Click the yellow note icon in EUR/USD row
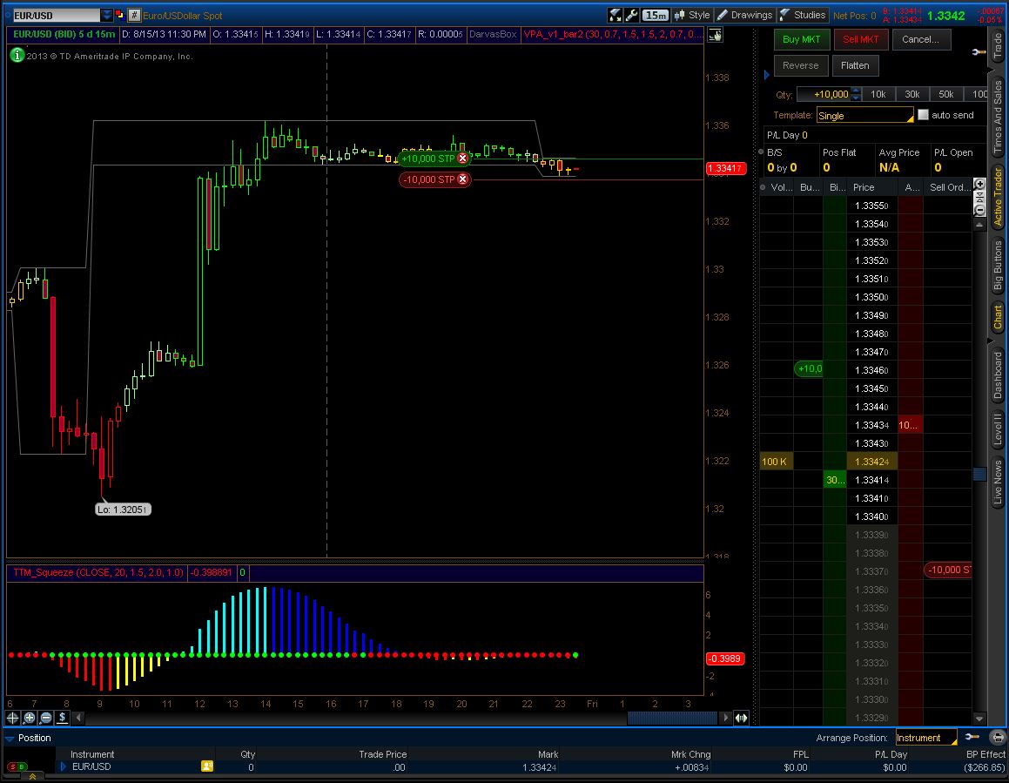Screen dimensions: 1009x783 207,766
